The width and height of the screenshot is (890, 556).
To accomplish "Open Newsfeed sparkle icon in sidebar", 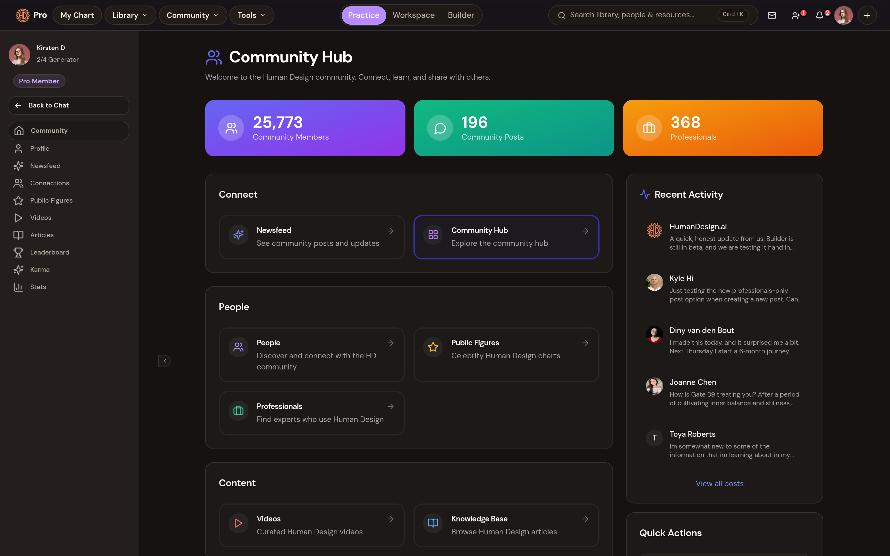I will (19, 166).
